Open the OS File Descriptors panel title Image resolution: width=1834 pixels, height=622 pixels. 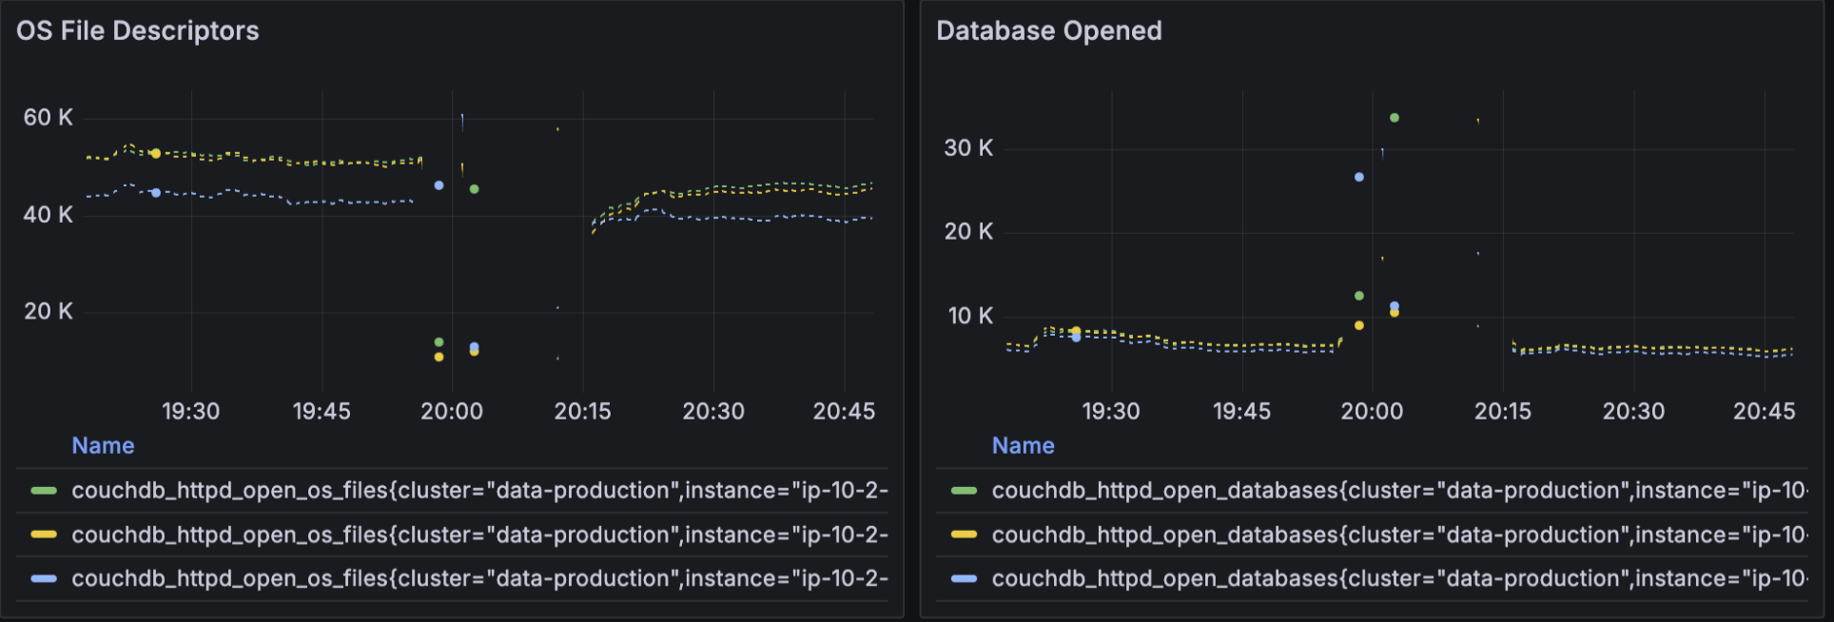138,30
